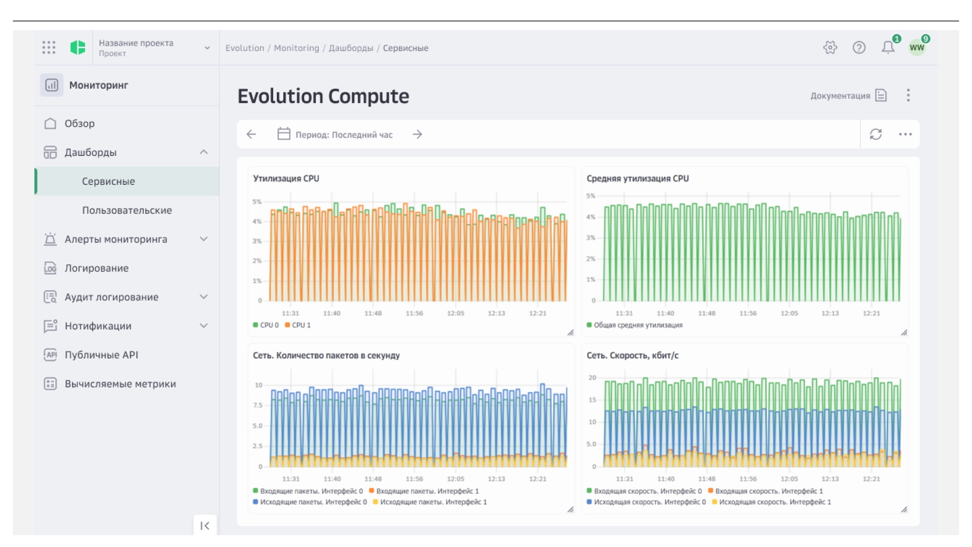
Task: Toggle Входящая скорость. Интерфейс 0 series
Action: coord(645,491)
